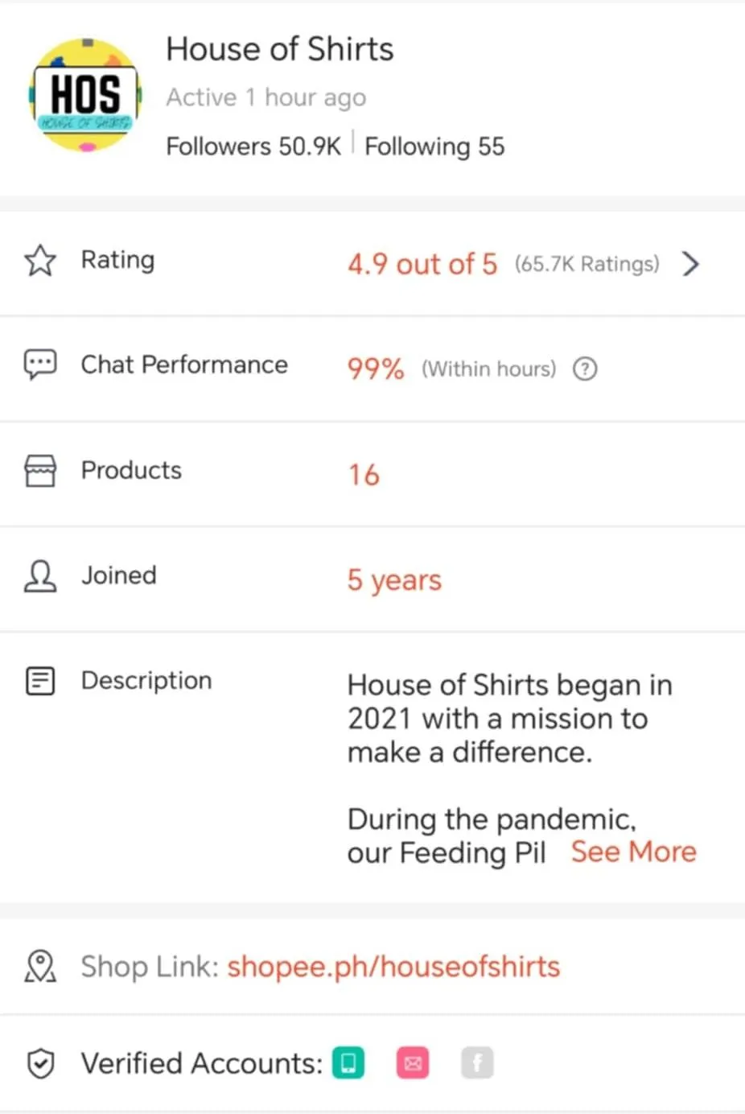
Task: Click the Joined person icon
Action: click(40, 576)
